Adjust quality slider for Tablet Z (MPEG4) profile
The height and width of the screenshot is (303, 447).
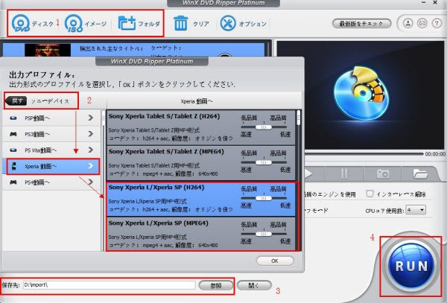click(x=264, y=162)
